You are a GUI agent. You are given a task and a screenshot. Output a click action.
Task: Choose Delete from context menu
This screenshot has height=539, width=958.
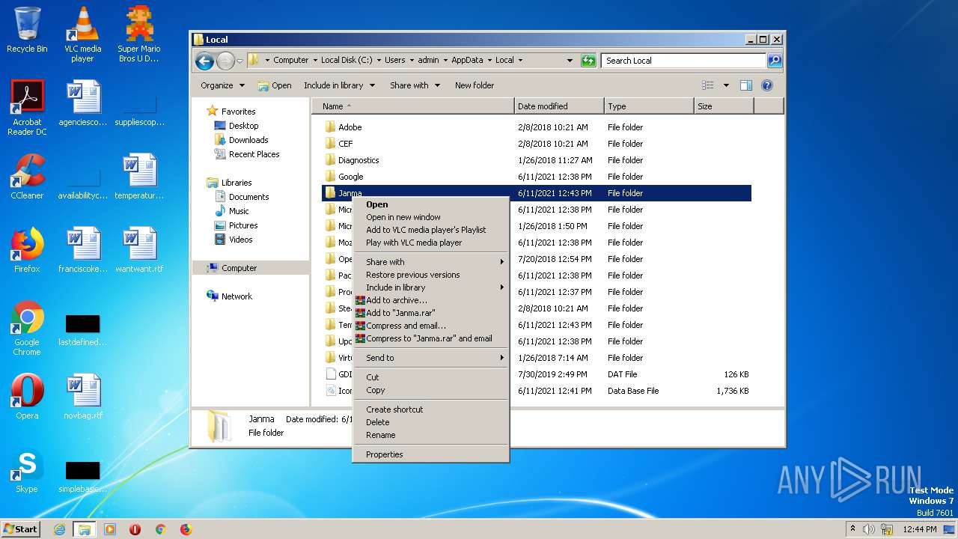pyautogui.click(x=431, y=422)
